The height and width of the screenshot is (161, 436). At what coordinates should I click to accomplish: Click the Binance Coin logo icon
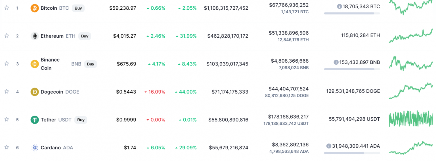[35, 64]
